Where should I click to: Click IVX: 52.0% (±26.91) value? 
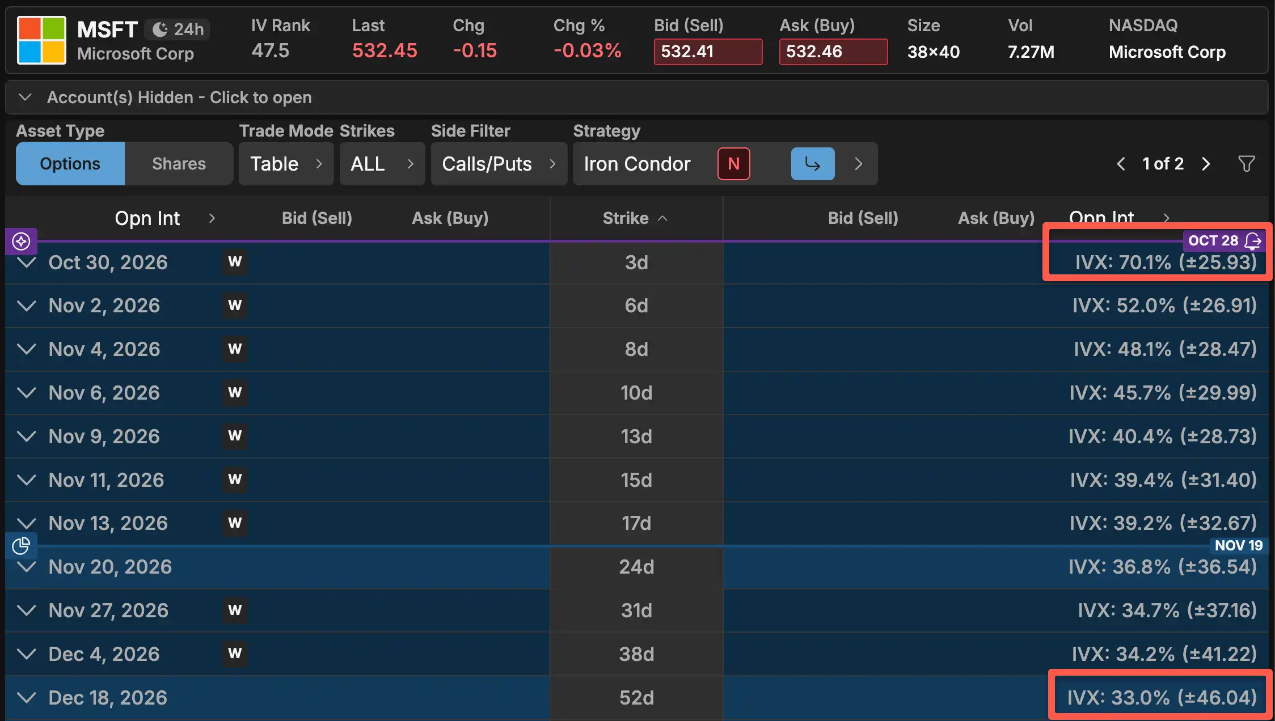[x=1164, y=306]
